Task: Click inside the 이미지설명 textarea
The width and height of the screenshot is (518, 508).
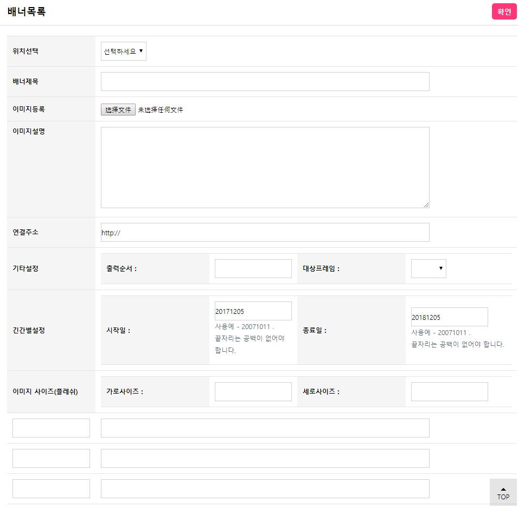Action: point(265,168)
